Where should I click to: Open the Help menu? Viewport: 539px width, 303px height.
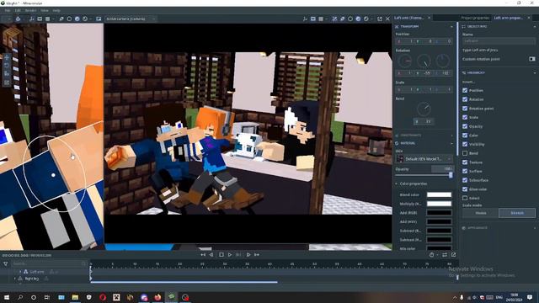[x=56, y=11]
